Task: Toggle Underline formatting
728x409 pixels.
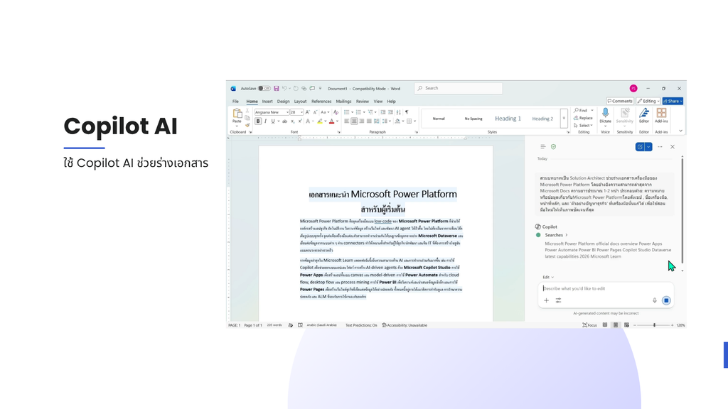Action: 273,121
